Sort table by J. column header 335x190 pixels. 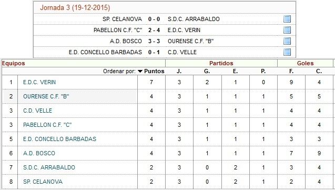tap(179, 71)
